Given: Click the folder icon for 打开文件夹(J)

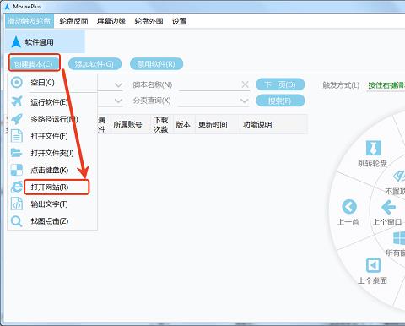Looking at the screenshot, I should click(16, 153).
